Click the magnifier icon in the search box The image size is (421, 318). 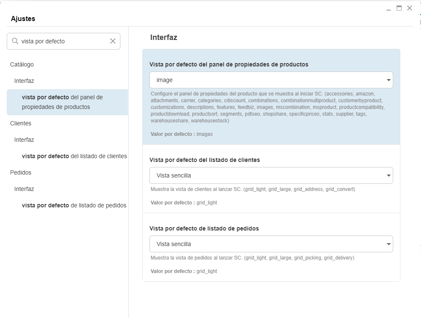click(15, 41)
